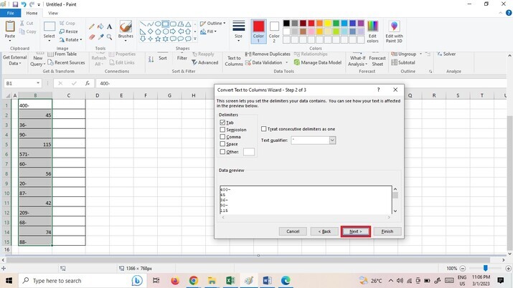Uncheck the Tab delimiter checkbox

223,123
